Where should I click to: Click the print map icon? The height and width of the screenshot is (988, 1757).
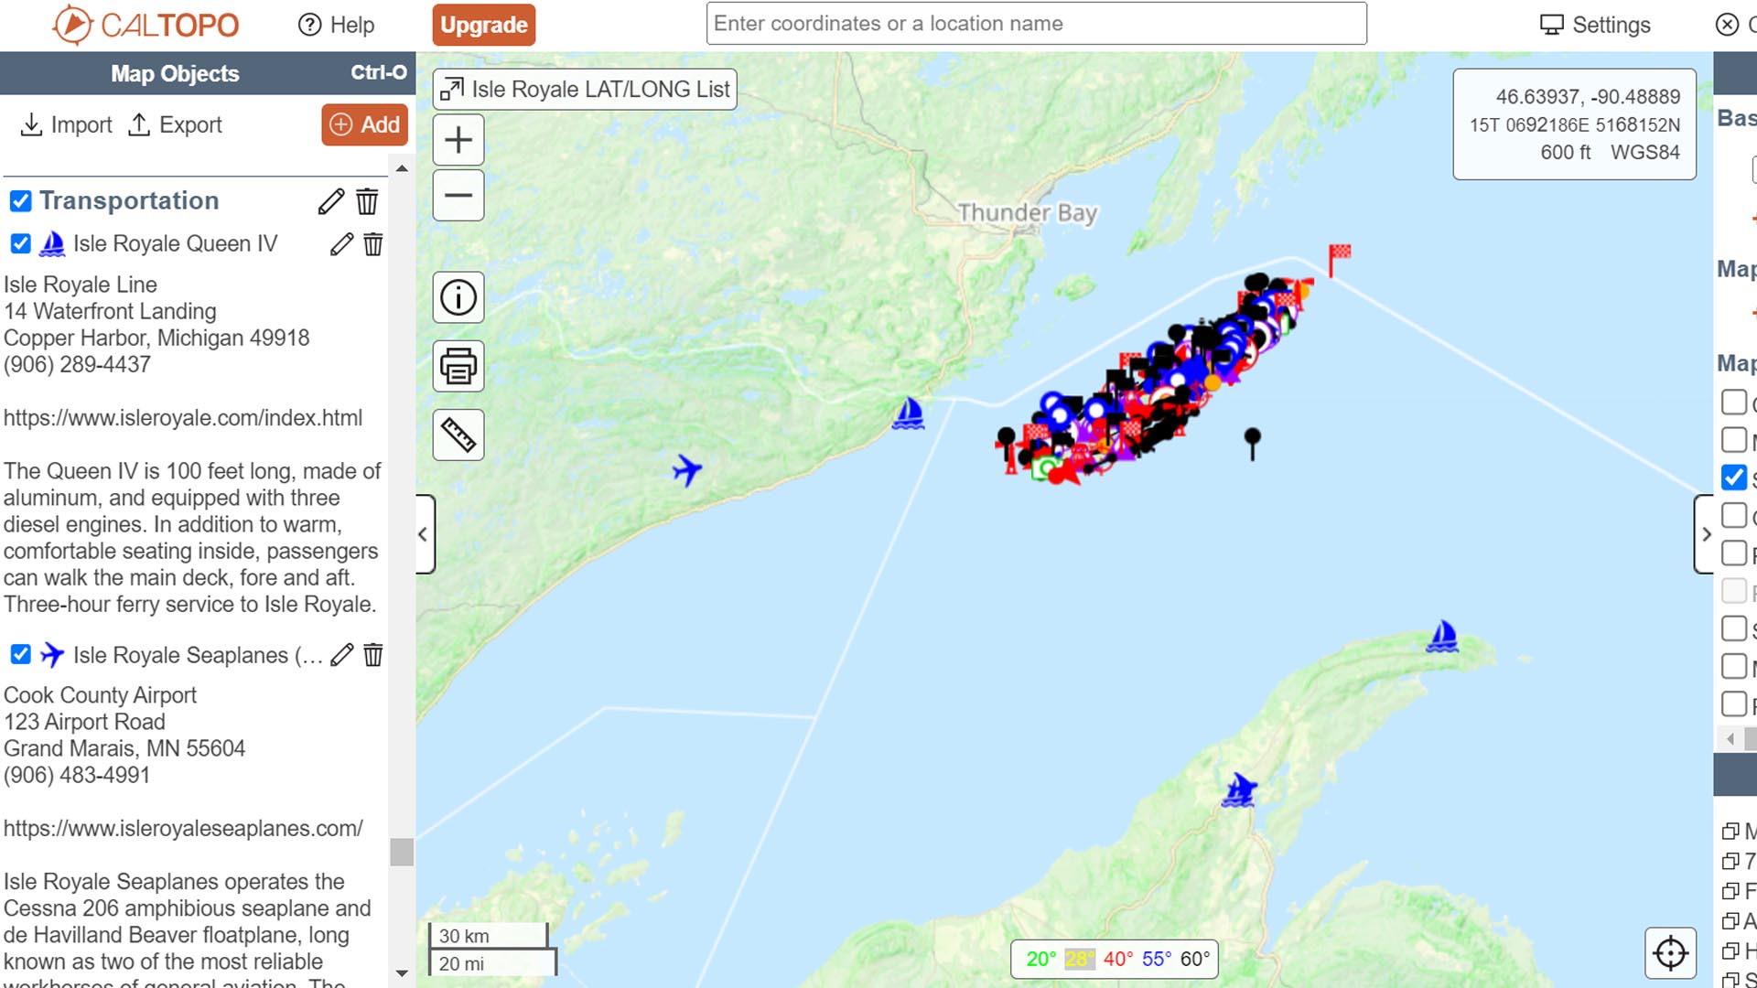(458, 366)
